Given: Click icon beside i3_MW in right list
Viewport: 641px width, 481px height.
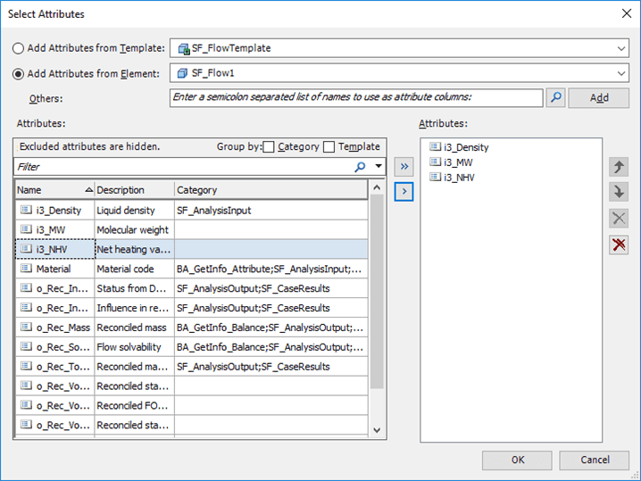Looking at the screenshot, I should pyautogui.click(x=436, y=162).
